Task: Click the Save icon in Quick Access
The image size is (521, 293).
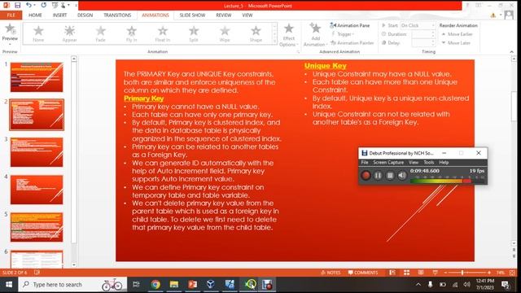Action: (x=18, y=6)
